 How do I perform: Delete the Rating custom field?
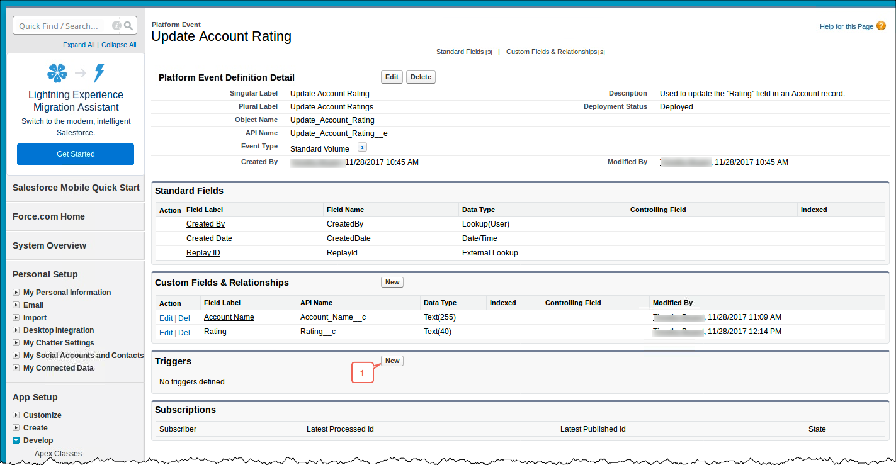click(x=184, y=333)
